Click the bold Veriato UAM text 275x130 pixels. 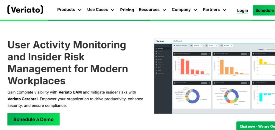coord(70,92)
